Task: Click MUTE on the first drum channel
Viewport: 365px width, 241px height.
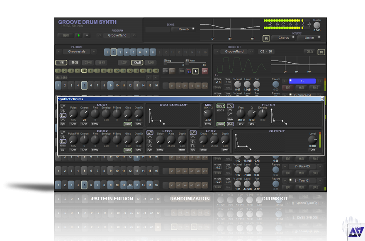Action: (x=302, y=88)
